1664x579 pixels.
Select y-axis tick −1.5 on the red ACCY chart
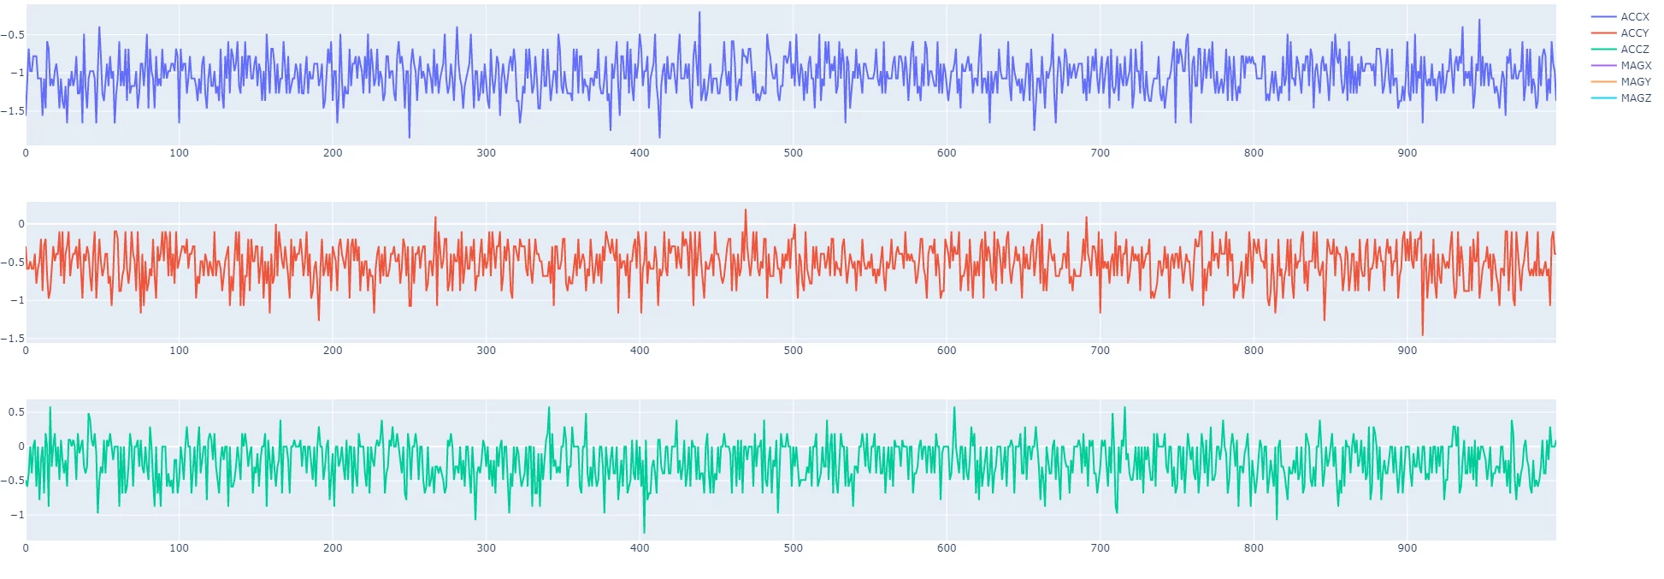12,339
